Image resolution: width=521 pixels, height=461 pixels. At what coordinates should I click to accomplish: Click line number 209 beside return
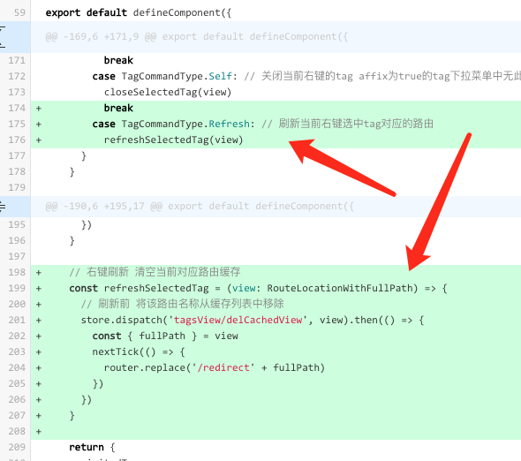[17, 447]
